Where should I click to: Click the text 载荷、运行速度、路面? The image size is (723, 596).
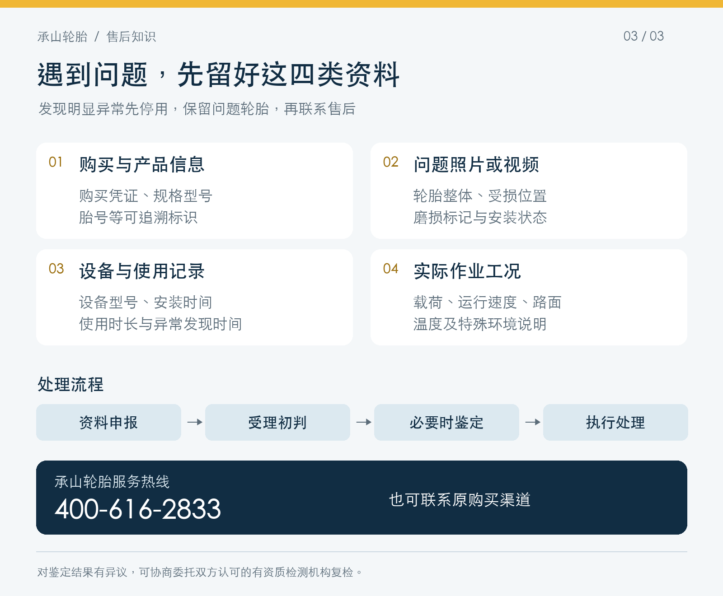coord(488,303)
